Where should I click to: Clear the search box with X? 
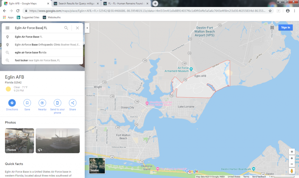tap(77, 28)
